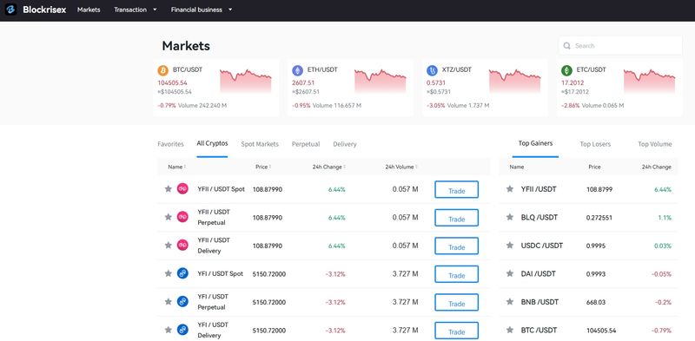The image size is (695, 341).
Task: Trade the YFII / USDT Perpetual pair
Action: click(457, 218)
